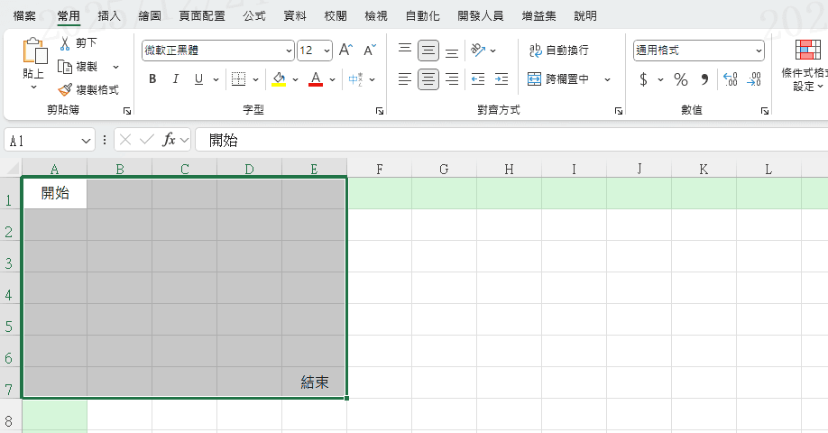This screenshot has height=433, width=828.
Task: Expand the number format dropdown (通用格式)
Action: [x=759, y=51]
